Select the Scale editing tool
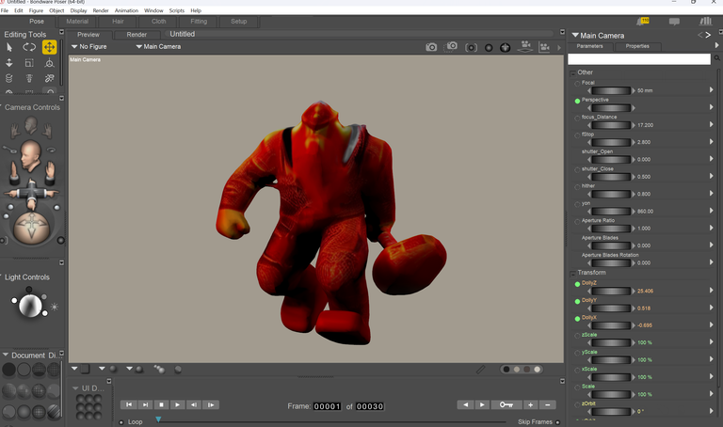This screenshot has width=723, height=427. [x=29, y=63]
